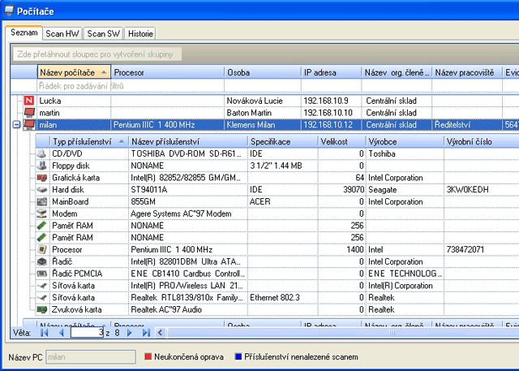Click the Intel PRO/Wireless Síťová karta icon

point(41,286)
